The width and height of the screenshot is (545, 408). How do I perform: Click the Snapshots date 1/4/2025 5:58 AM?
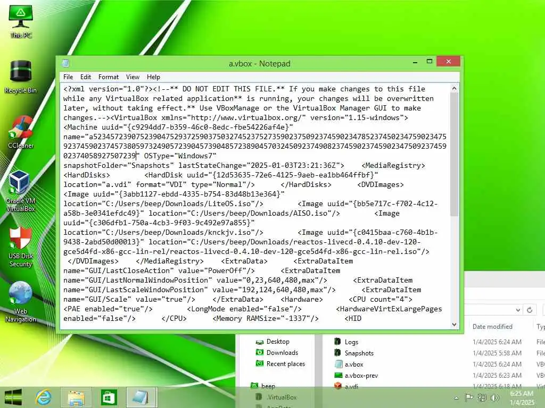(x=497, y=353)
